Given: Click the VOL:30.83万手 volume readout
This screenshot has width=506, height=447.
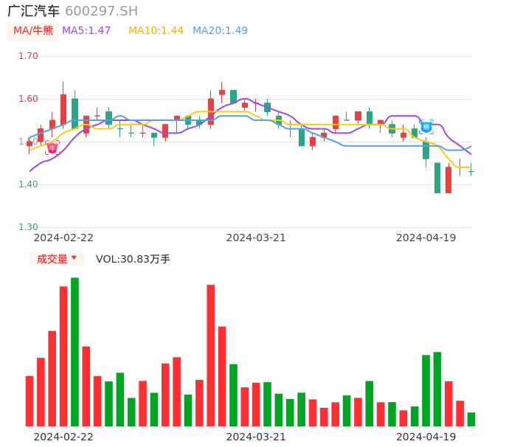Looking at the screenshot, I should click(133, 259).
